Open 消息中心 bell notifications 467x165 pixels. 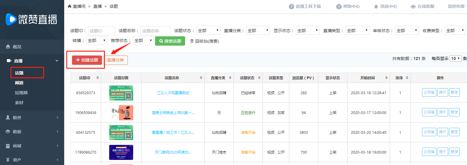376,7
